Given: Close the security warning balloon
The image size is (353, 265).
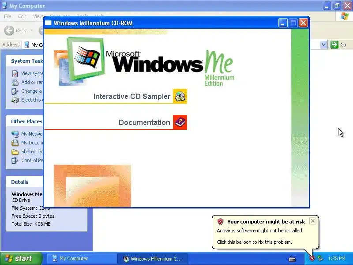Looking at the screenshot, I should (x=313, y=221).
